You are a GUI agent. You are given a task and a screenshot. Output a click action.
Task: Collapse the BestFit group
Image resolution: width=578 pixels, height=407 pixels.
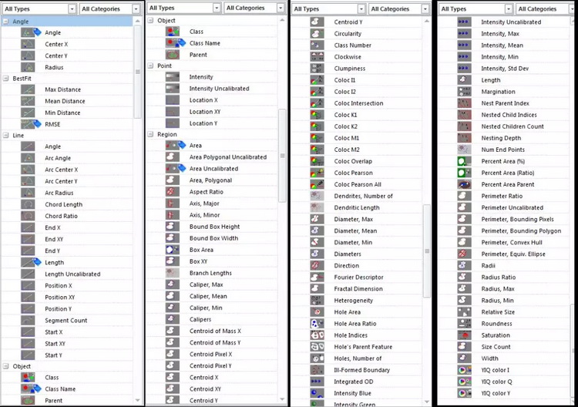point(6,79)
